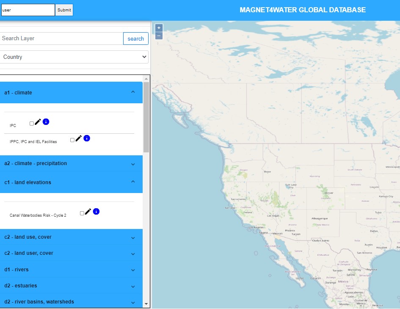Show info for IPPC, IPC and IEL Facilities
Viewport: 400px width, 309px height.
click(x=87, y=138)
